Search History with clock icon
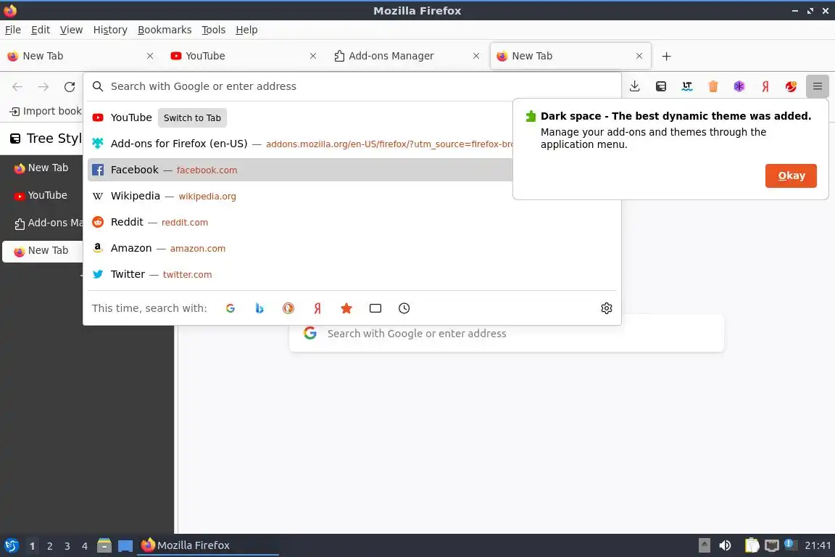The width and height of the screenshot is (835, 557). click(x=404, y=308)
